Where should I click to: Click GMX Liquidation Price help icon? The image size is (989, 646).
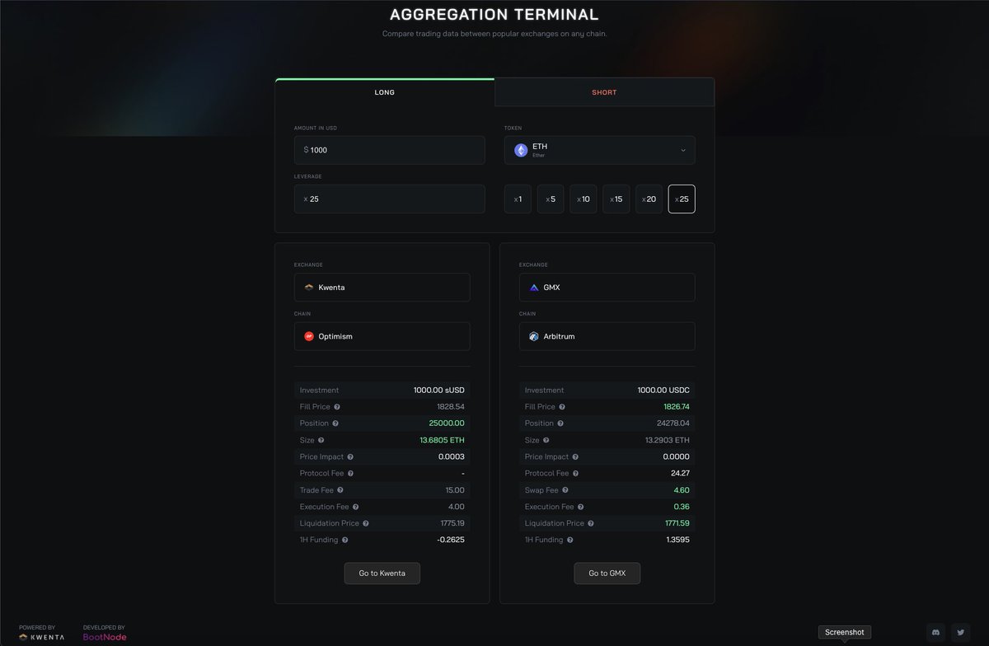[591, 523]
